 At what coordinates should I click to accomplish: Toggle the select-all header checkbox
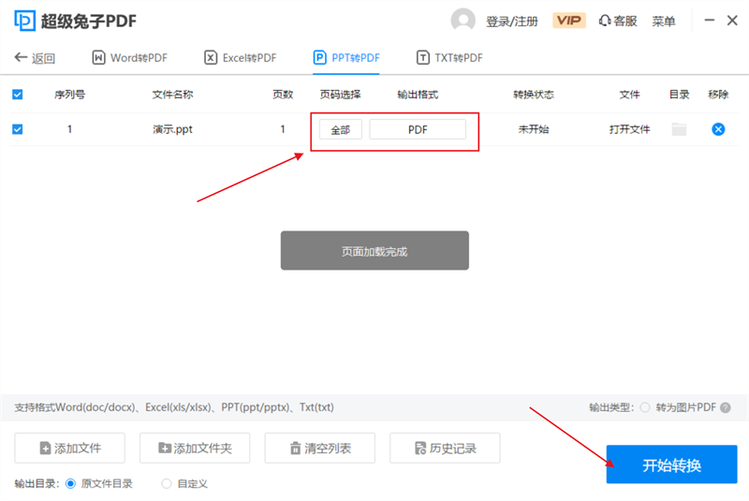click(18, 95)
